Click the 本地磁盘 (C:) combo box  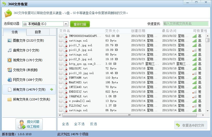coord(46,24)
